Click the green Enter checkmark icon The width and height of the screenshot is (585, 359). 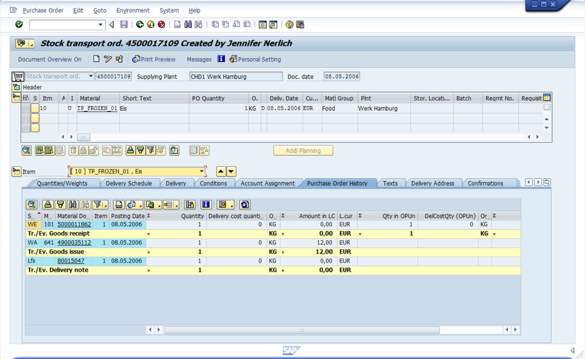coord(19,25)
